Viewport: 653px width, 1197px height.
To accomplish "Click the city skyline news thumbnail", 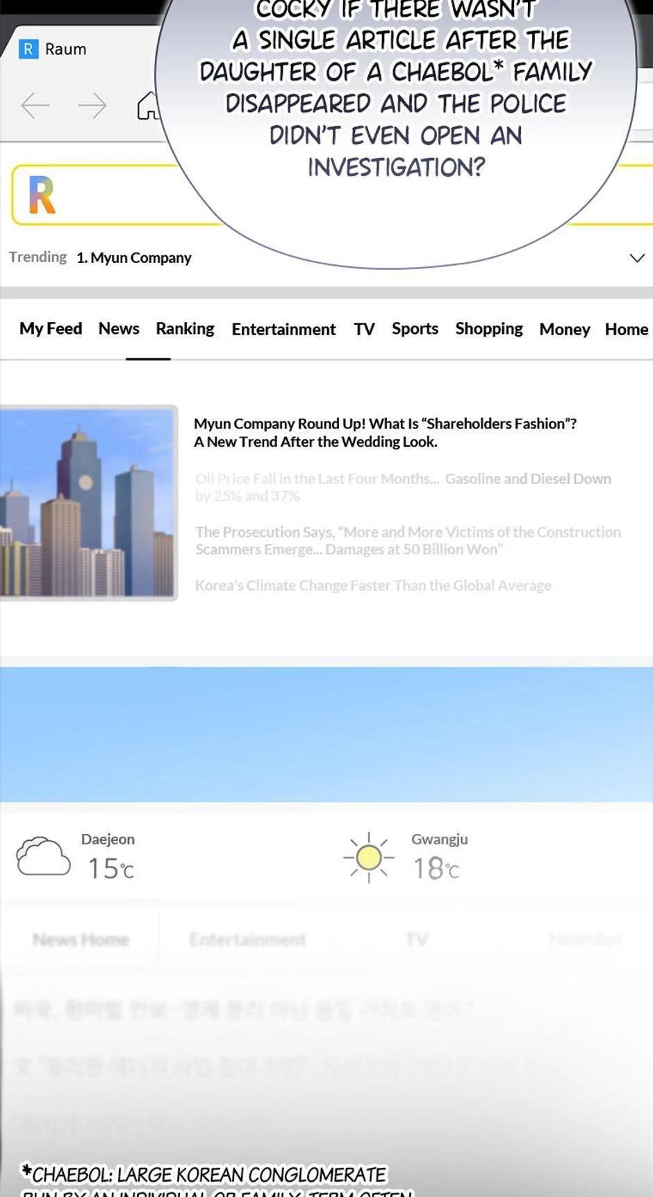I will pos(88,502).
